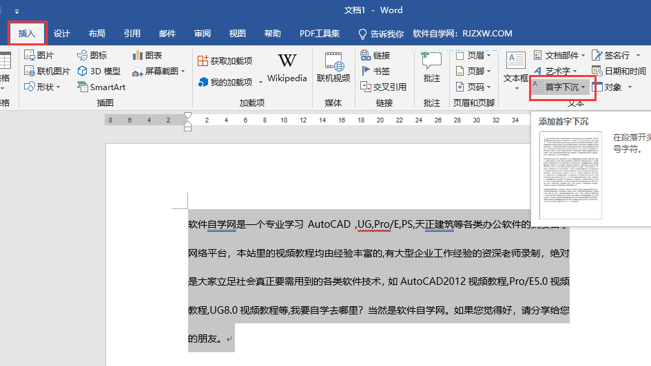651x366 pixels.
Task: Insert date and time (日期和时间)
Action: [x=619, y=71]
